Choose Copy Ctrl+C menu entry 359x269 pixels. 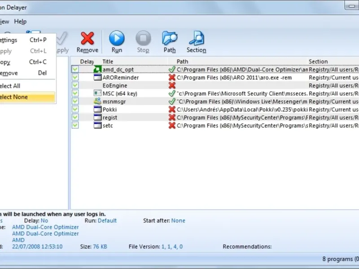[27, 62]
